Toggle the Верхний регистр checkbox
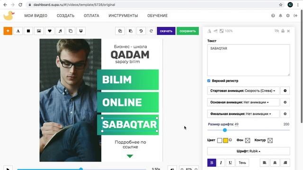This screenshot has width=303, height=170. (209, 81)
